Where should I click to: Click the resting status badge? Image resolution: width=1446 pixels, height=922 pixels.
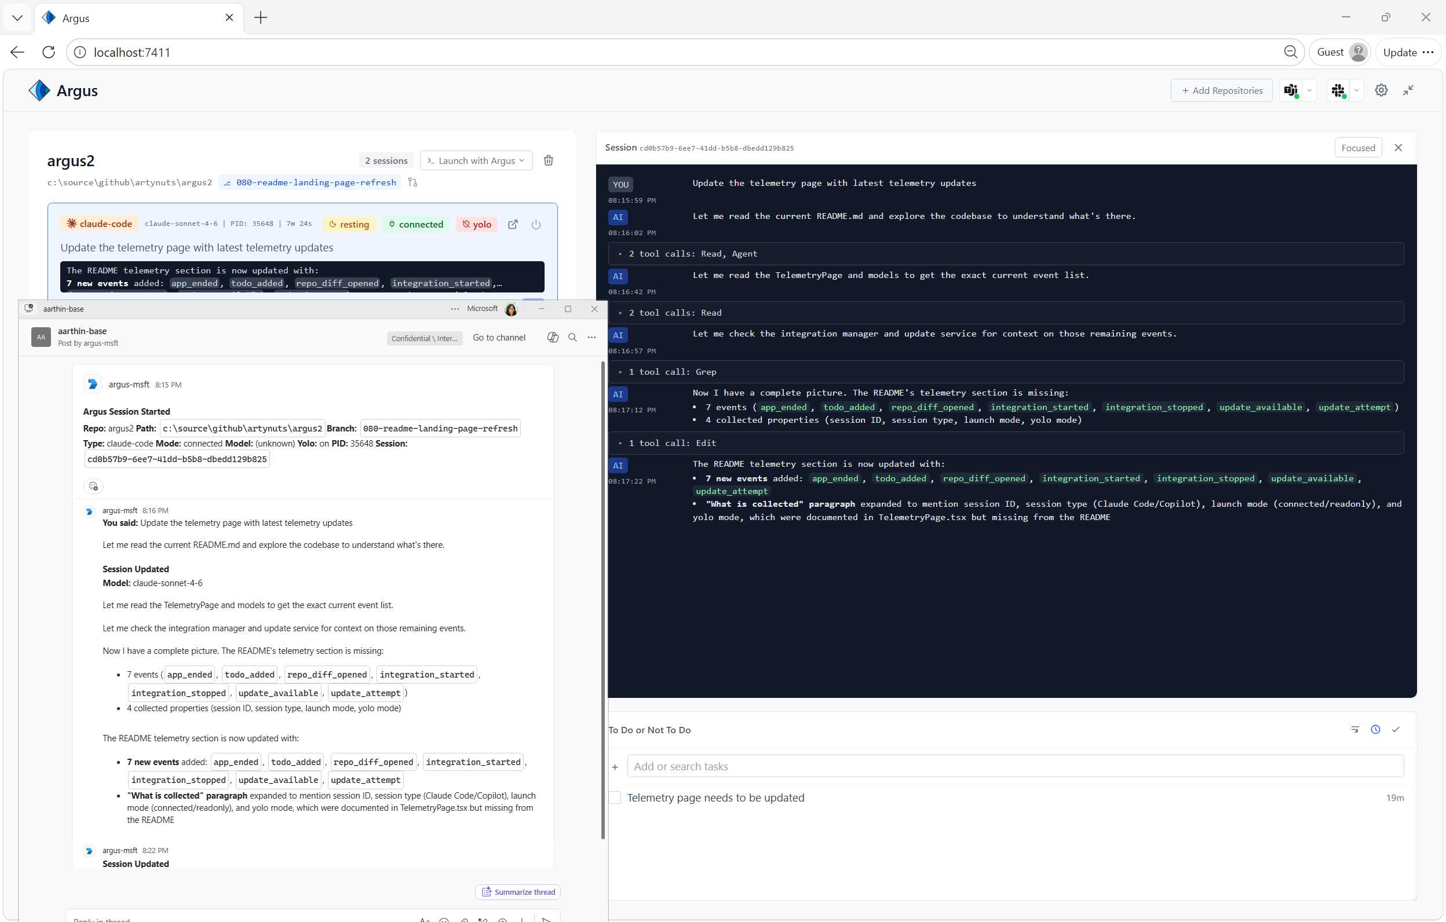[x=349, y=225]
